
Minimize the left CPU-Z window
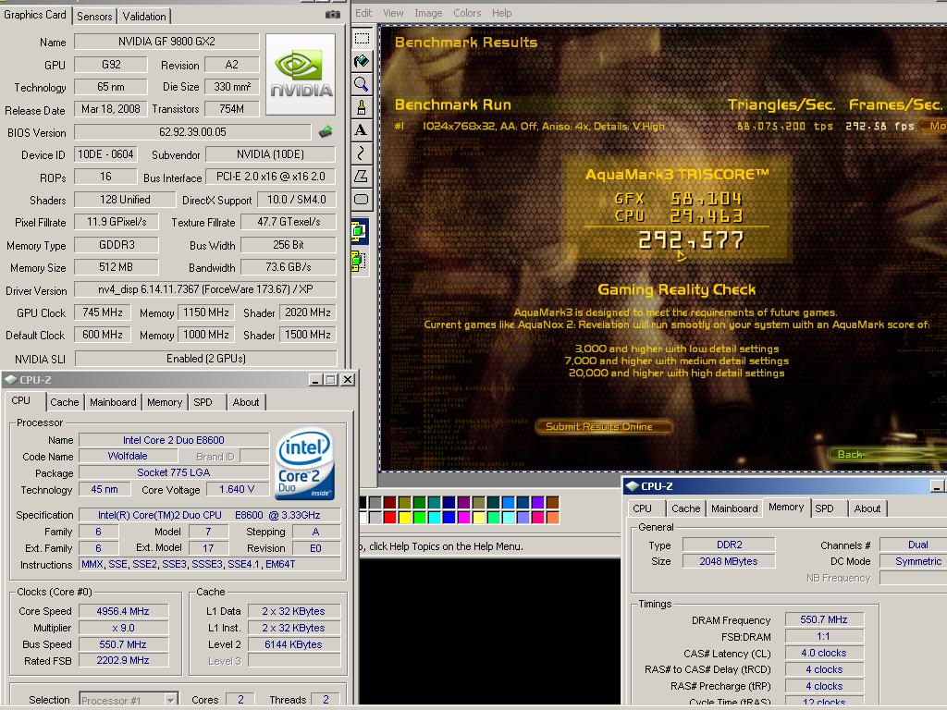pyautogui.click(x=315, y=380)
